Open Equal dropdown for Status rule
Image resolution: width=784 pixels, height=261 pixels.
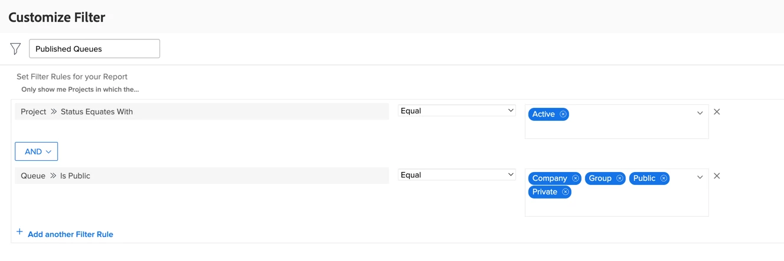tap(456, 111)
